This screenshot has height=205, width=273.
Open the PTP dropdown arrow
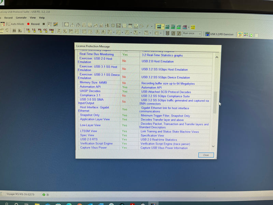point(188,26)
